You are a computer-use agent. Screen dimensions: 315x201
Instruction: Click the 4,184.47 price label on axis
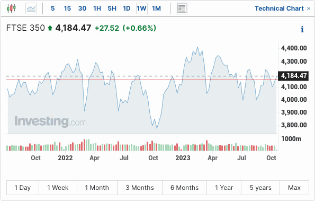click(x=293, y=76)
